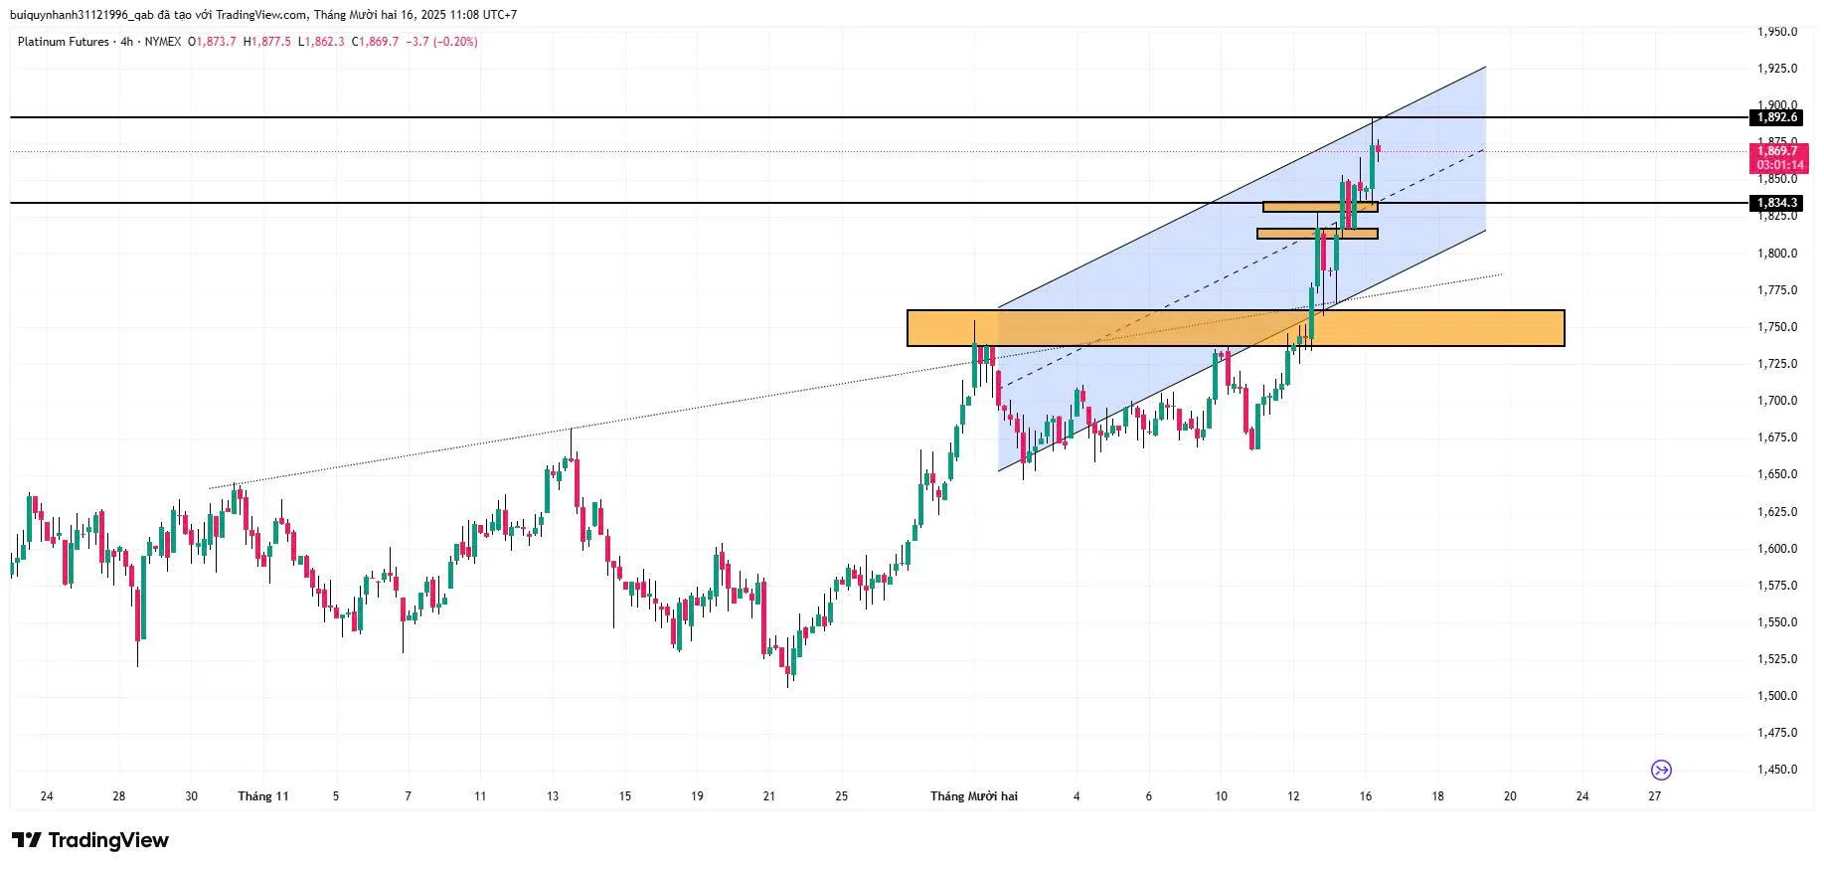Select the 1,834.3 price label
The height and width of the screenshot is (870, 1824).
click(1776, 203)
